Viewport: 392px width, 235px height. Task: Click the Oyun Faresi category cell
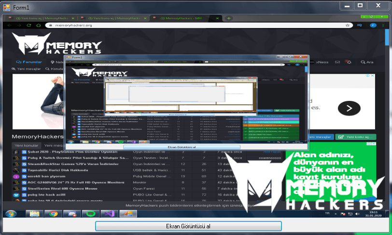click(144, 189)
